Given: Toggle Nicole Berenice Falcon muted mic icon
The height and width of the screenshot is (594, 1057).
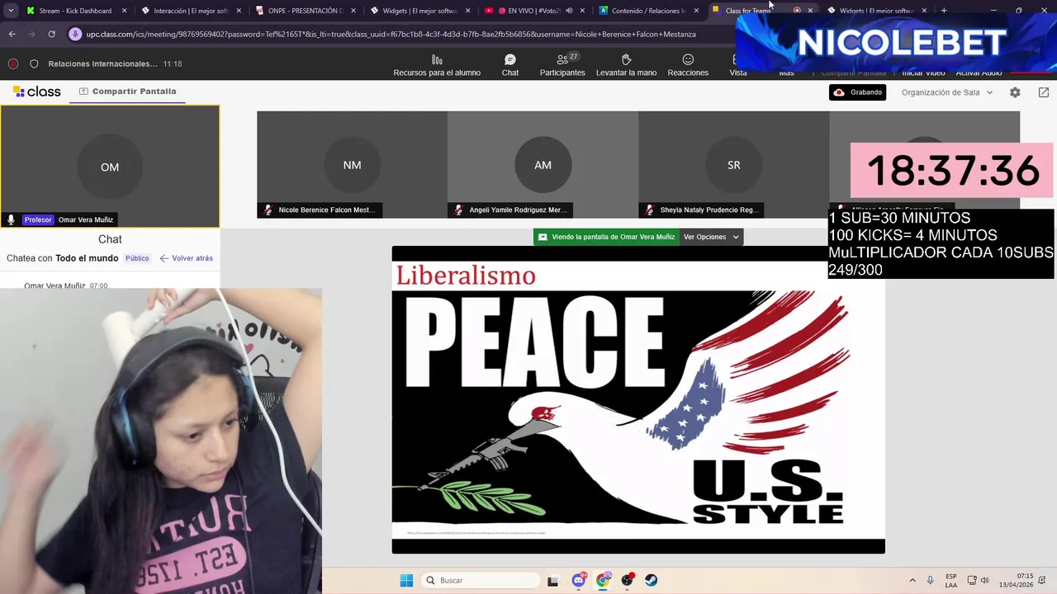Looking at the screenshot, I should [268, 210].
